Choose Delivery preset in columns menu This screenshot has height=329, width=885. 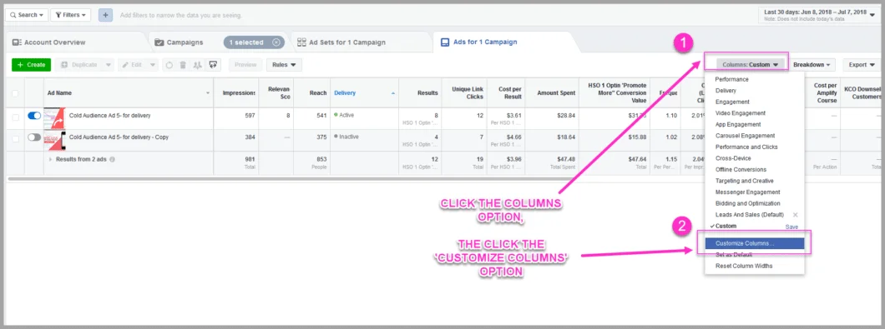(x=726, y=91)
